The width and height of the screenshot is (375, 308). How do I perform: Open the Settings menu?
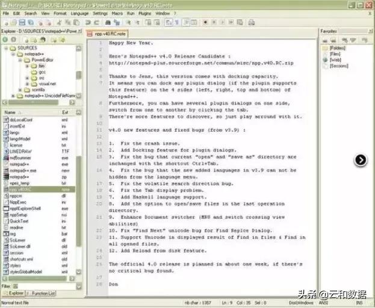click(100, 13)
